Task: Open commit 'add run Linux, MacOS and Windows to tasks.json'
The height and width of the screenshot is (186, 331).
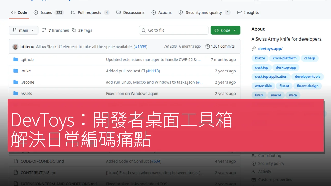Action: point(151,82)
